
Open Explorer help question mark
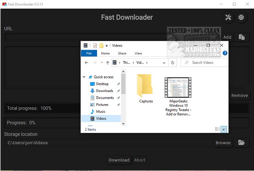coord(225,53)
